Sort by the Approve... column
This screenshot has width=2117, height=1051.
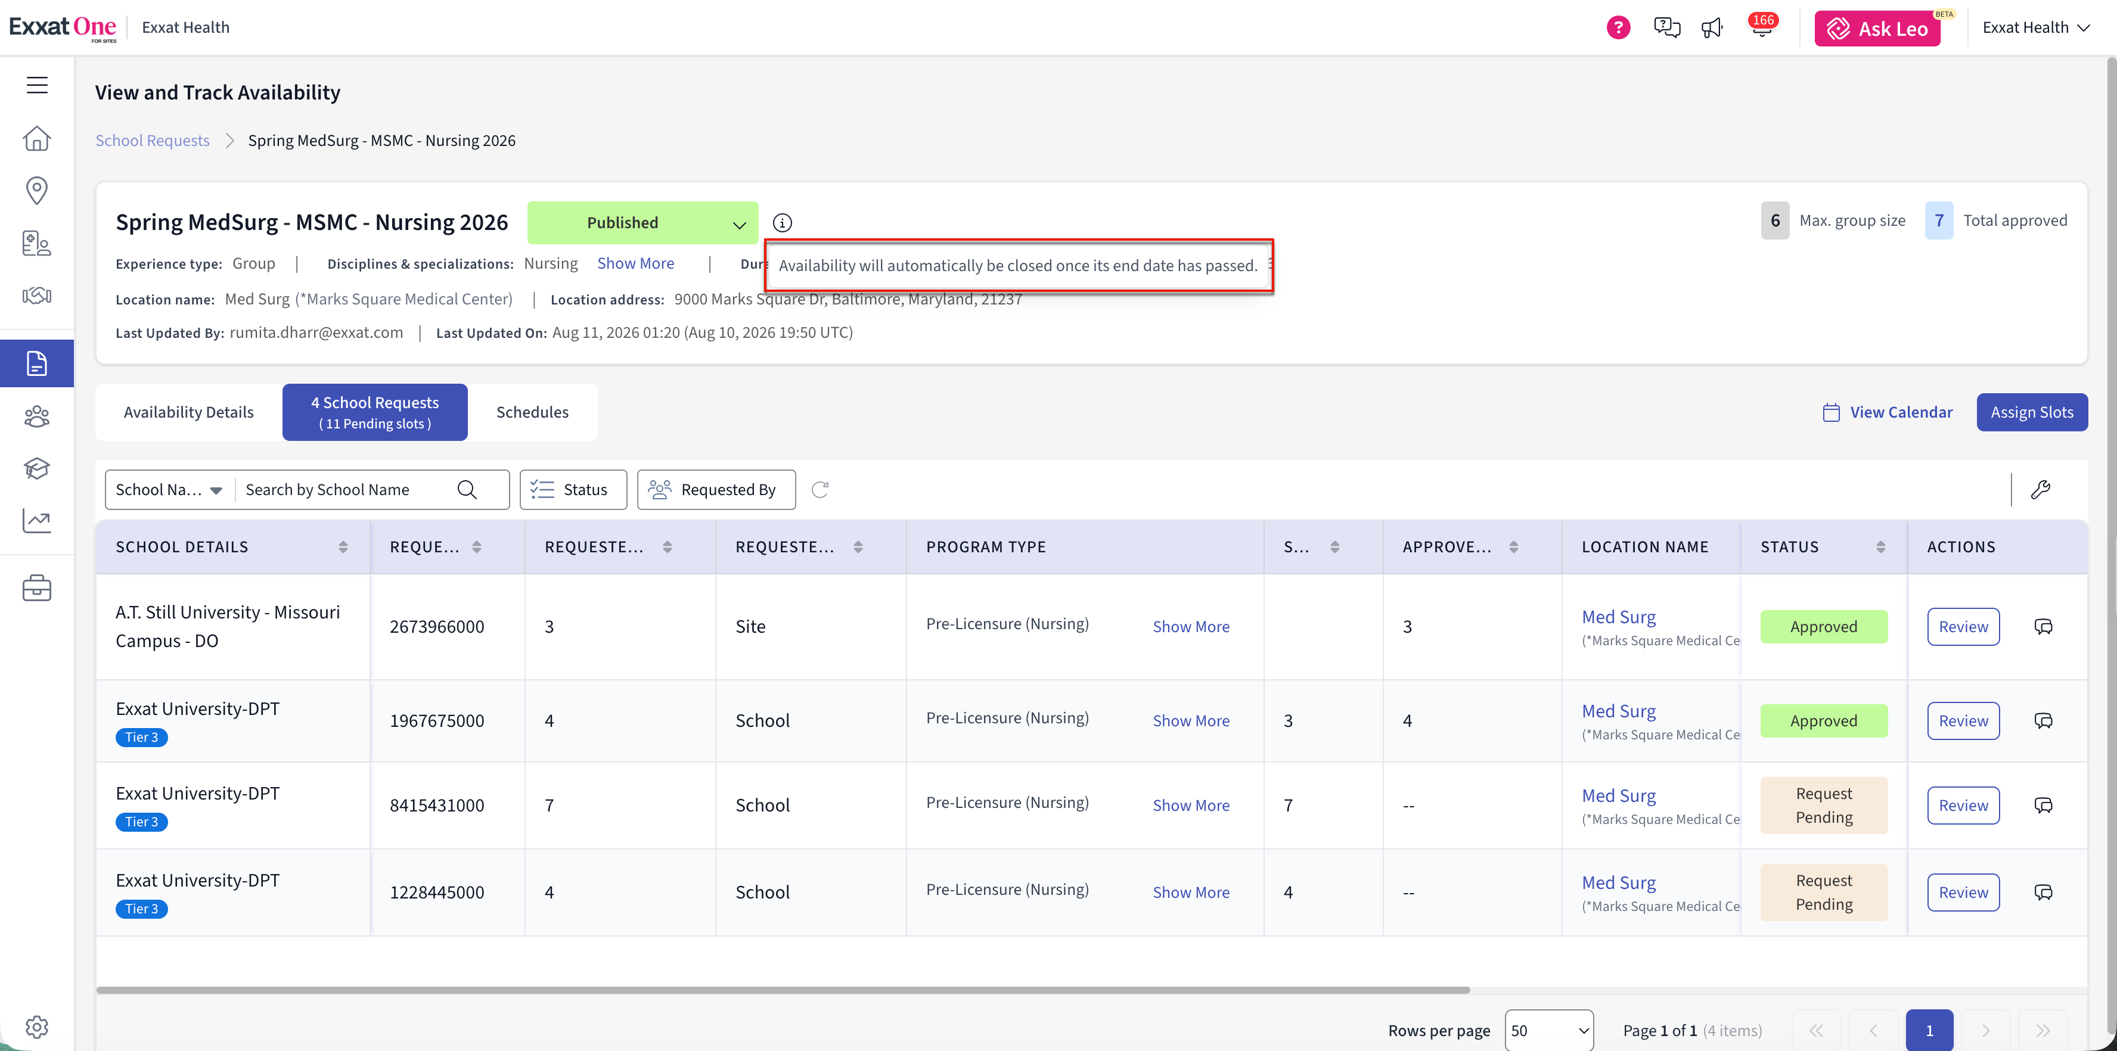coord(1514,548)
